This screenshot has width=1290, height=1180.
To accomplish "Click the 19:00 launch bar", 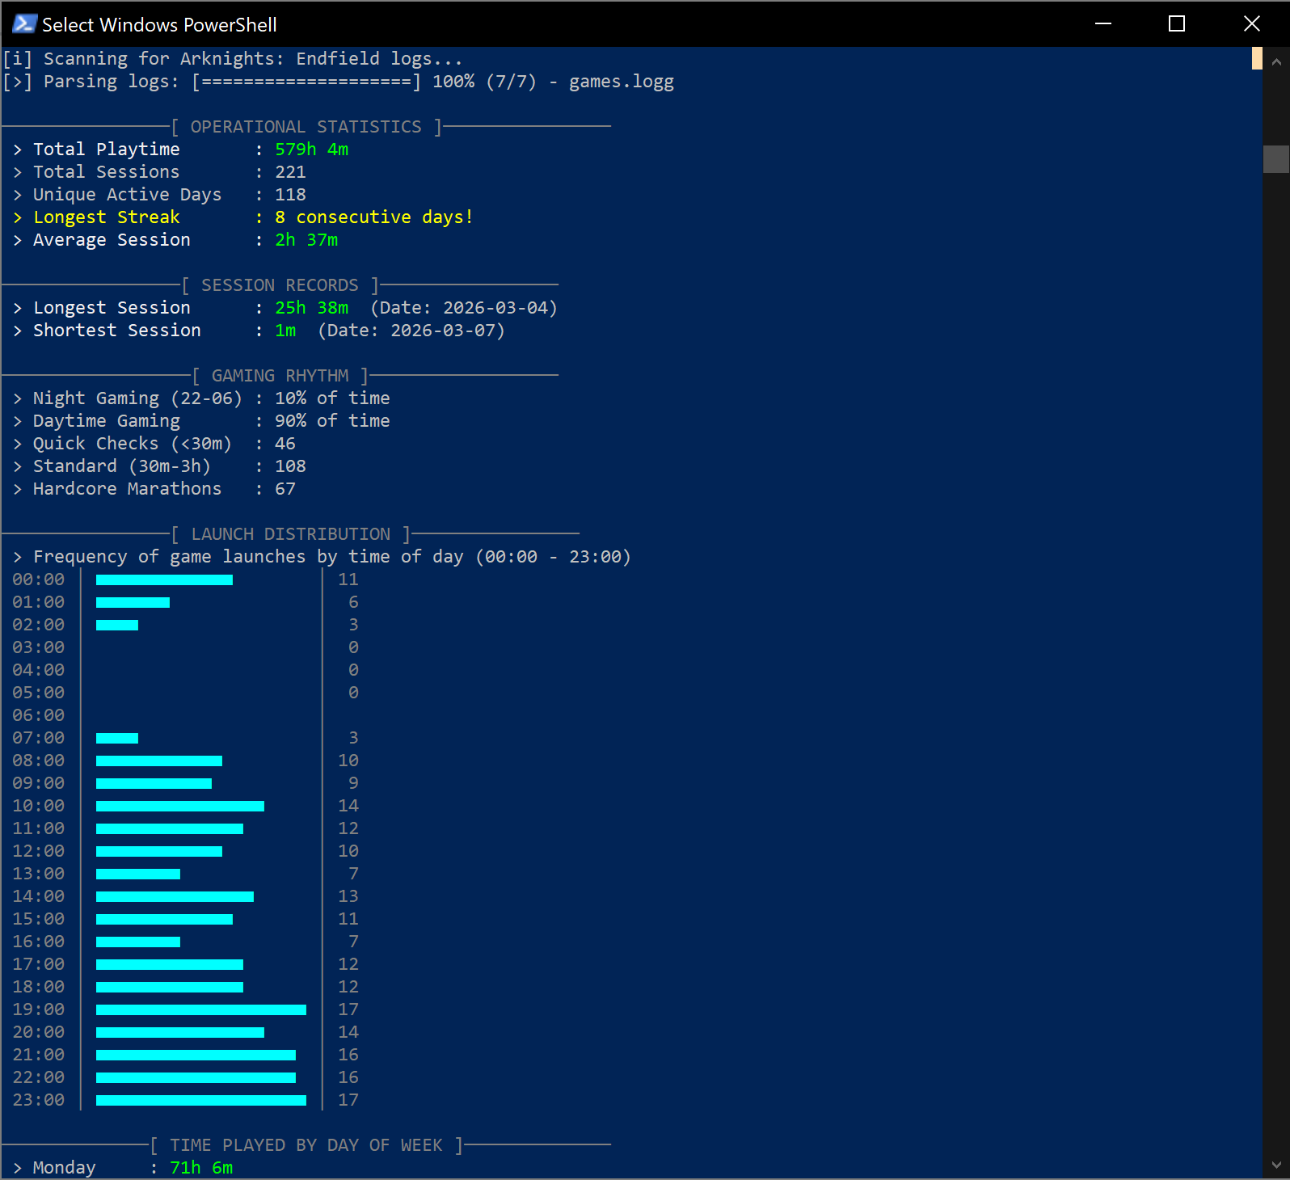I will point(201,1009).
